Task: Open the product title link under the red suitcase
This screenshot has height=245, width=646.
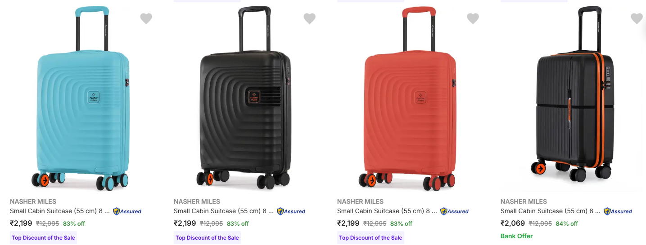Action: pos(387,211)
